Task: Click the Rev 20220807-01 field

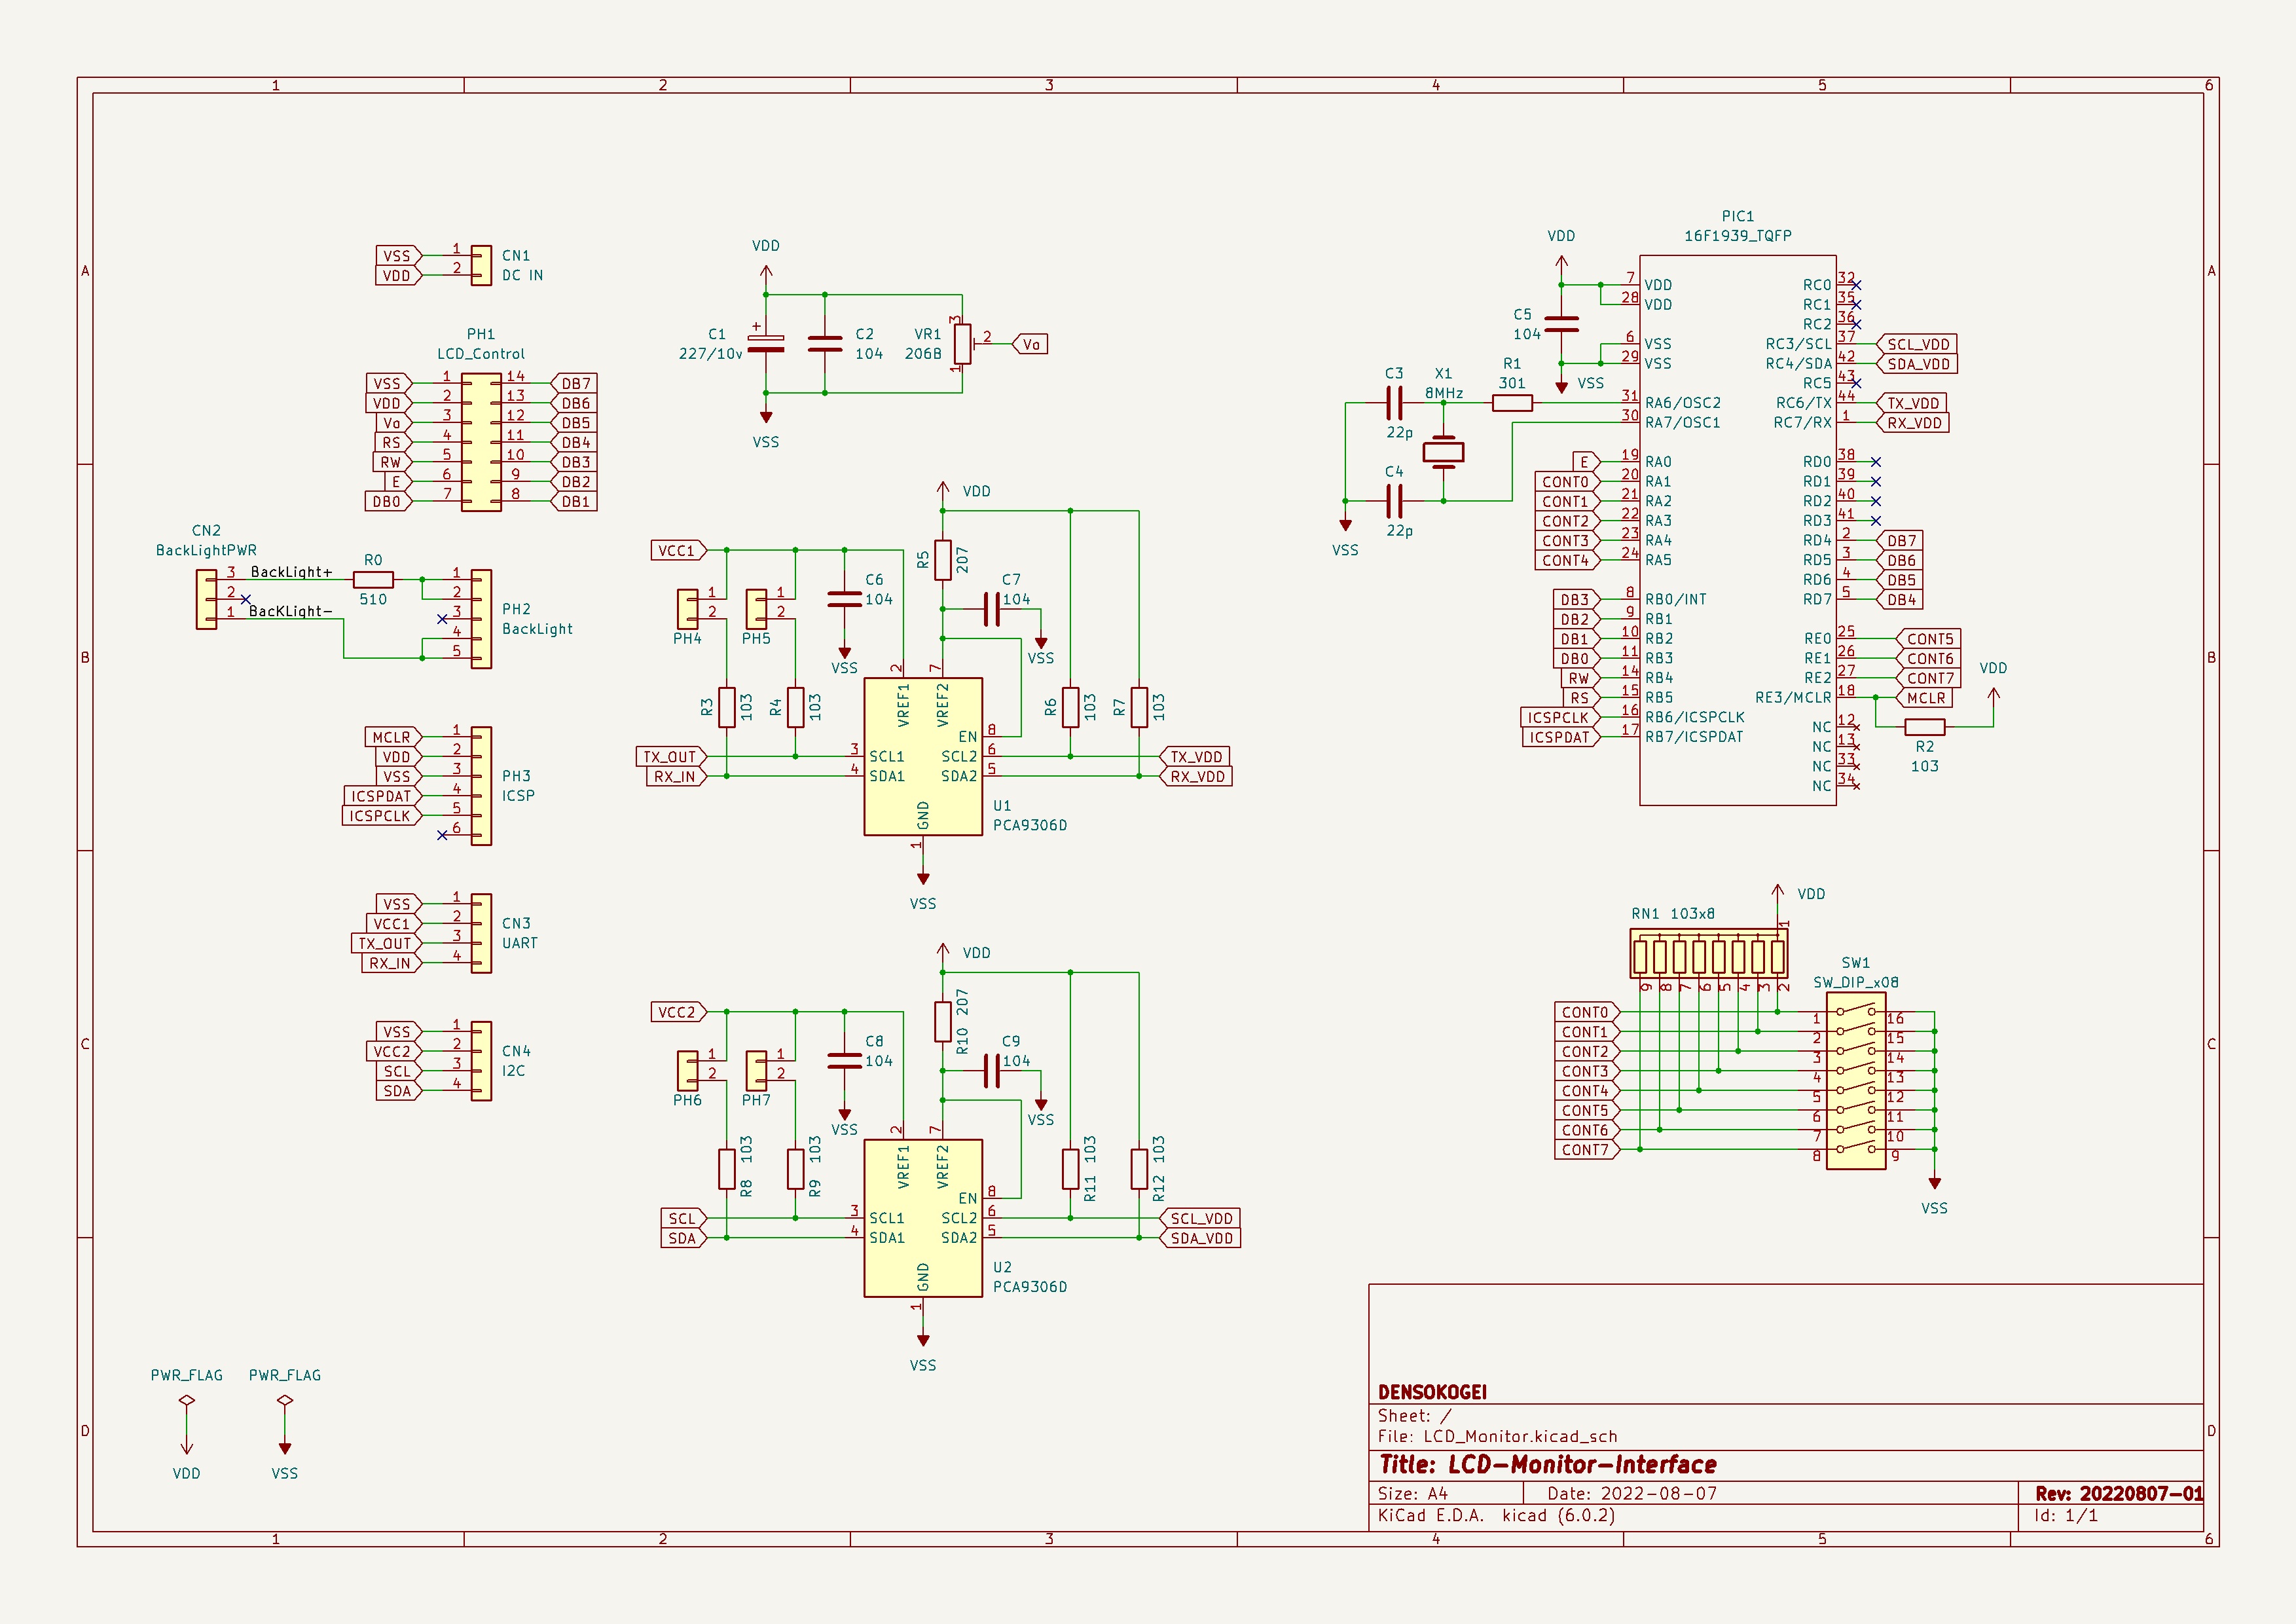Action: [x=2118, y=1493]
